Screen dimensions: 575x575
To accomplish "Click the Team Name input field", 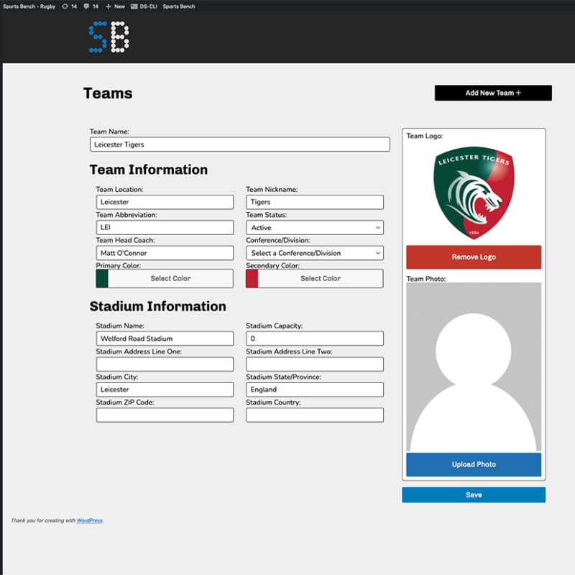I will tap(240, 144).
